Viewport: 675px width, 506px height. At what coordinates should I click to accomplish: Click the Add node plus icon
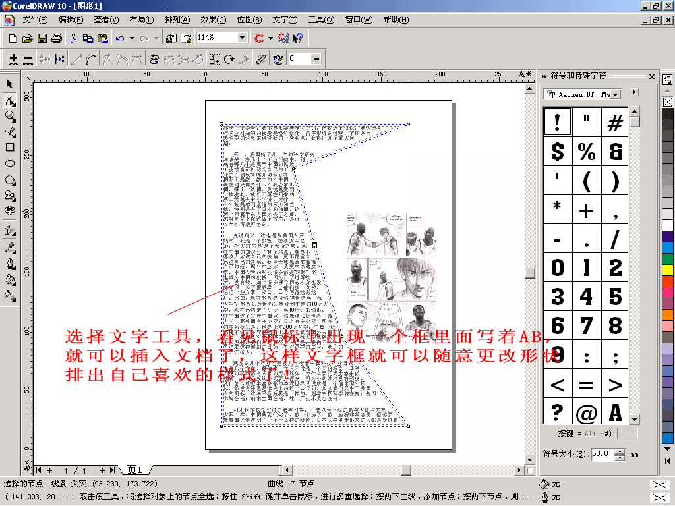tap(13, 59)
